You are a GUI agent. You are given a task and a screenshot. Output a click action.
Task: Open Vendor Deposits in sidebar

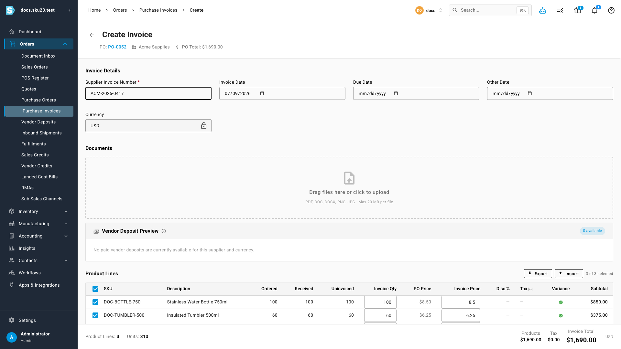(38, 122)
